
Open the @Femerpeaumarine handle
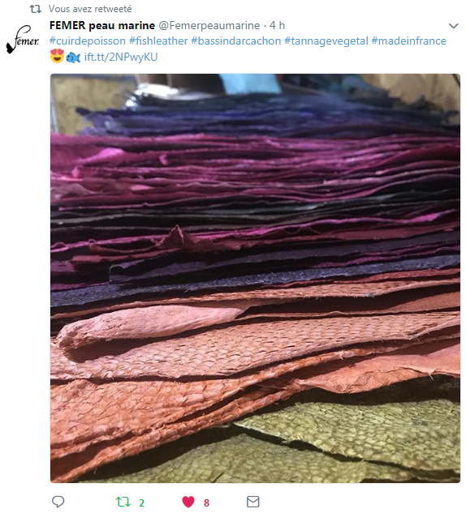pyautogui.click(x=209, y=25)
